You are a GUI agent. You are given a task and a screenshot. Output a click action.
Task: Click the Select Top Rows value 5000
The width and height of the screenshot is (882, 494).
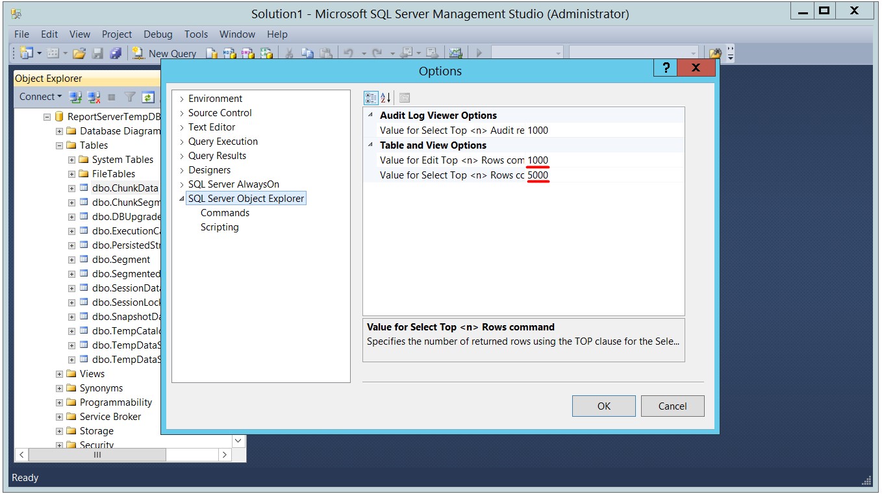coord(605,175)
